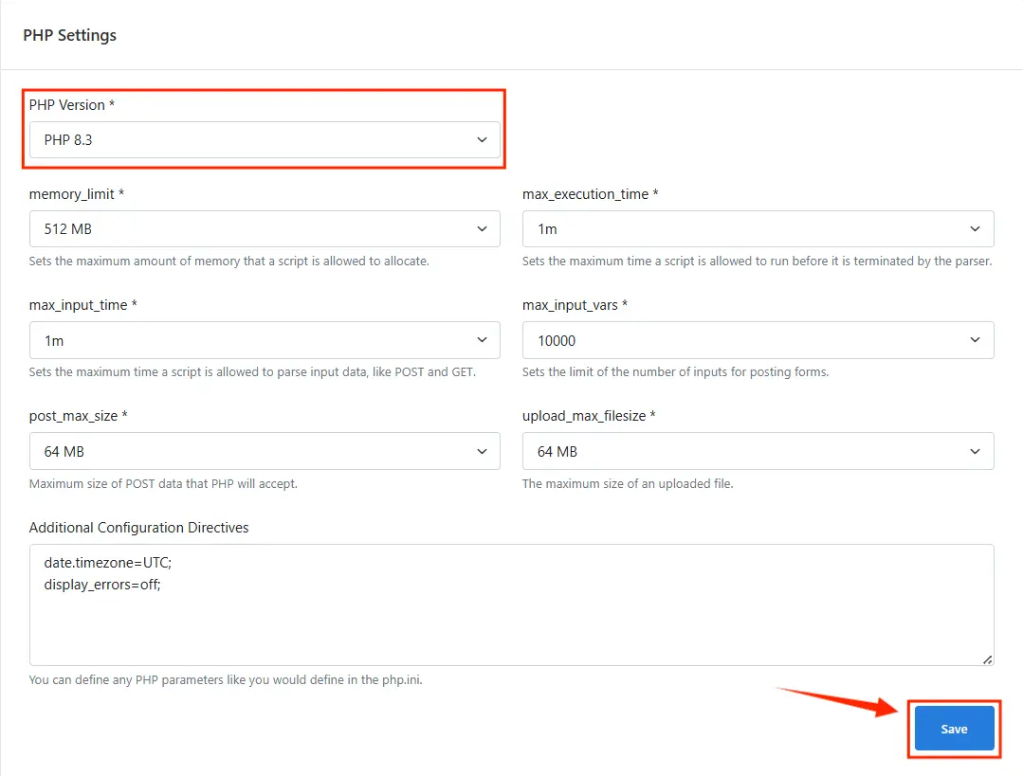1023x776 pixels.
Task: Click the PHP Settings heading
Action: pos(69,35)
